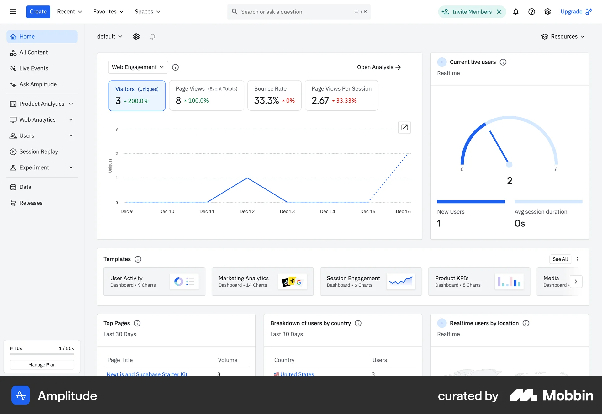Open Session Replay from the sidebar
The height and width of the screenshot is (414, 602).
pyautogui.click(x=39, y=152)
